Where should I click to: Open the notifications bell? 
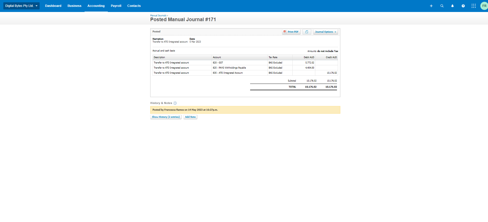pyautogui.click(x=452, y=6)
